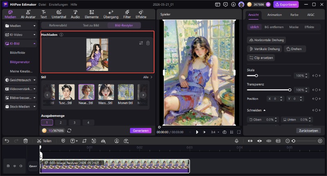Open the 3:4 aspect ratio dropdown
This screenshot has width=327, height=176.
[x=215, y=132]
